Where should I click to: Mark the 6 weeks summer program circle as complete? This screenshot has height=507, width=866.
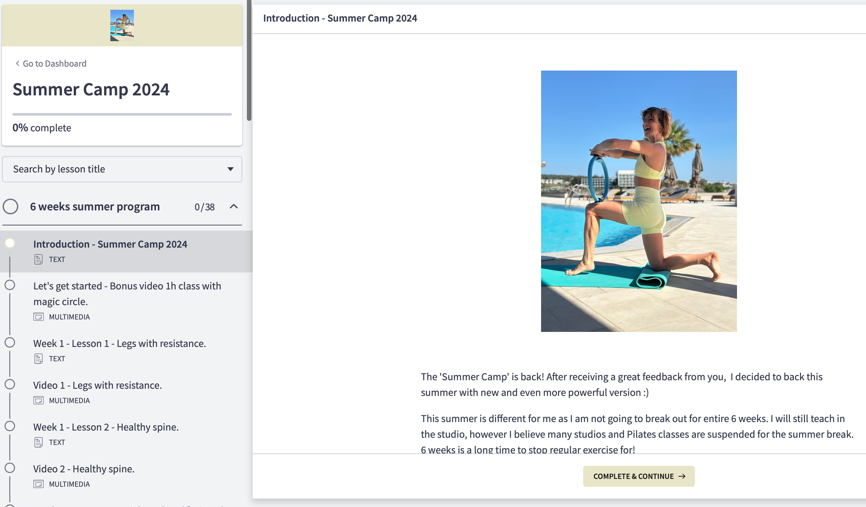(11, 206)
